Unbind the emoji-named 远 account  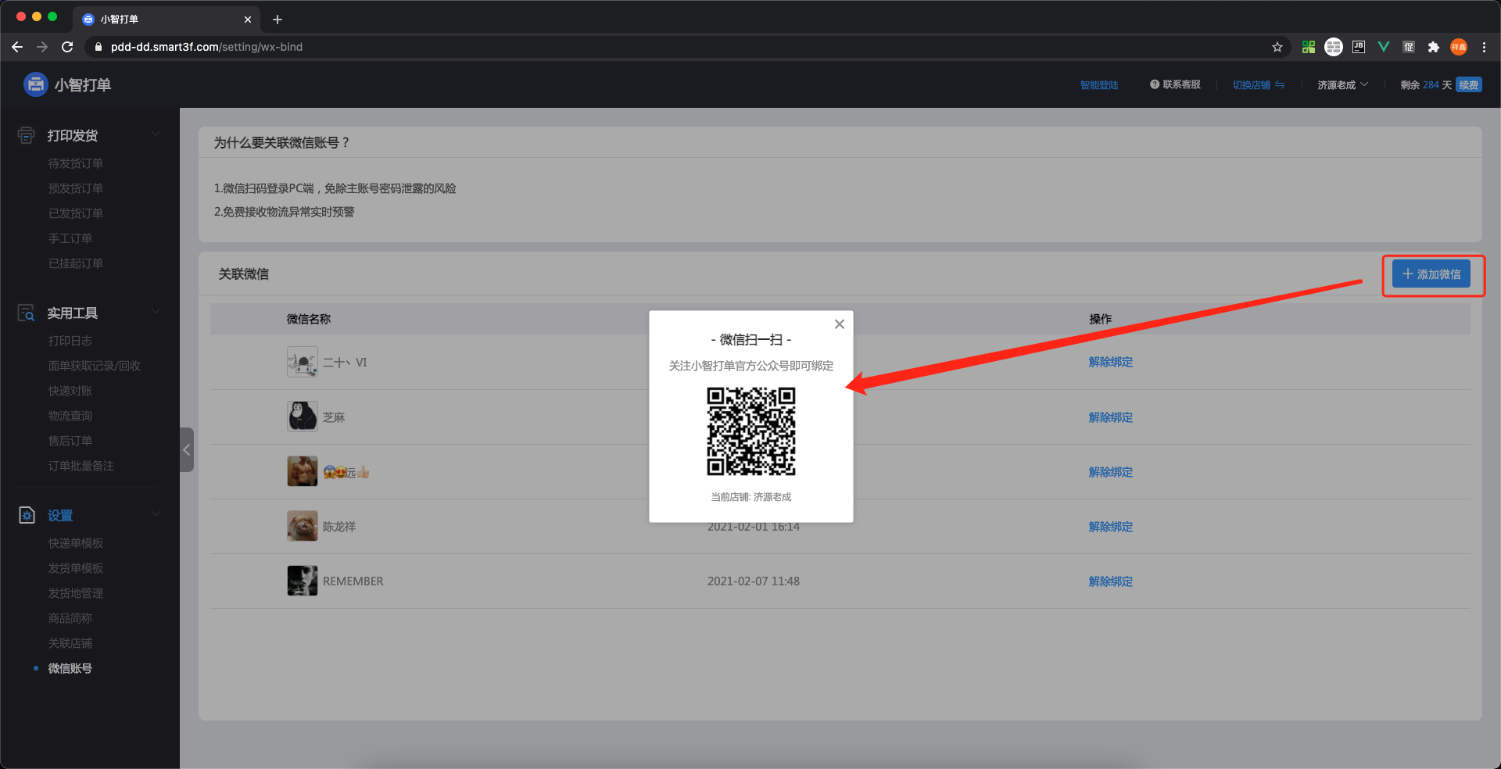click(1110, 472)
